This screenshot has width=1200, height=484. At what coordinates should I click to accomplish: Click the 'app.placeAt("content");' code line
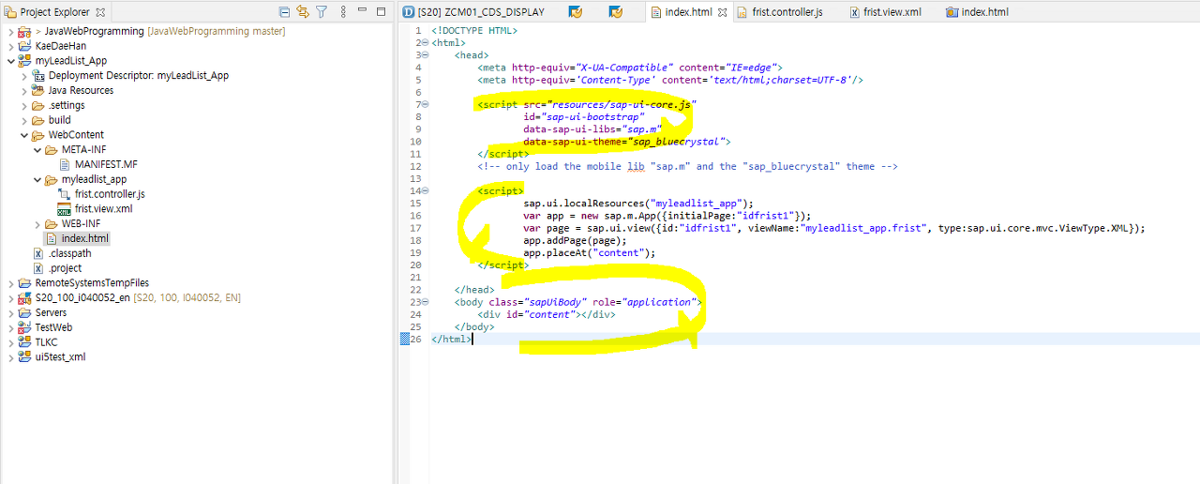(x=589, y=253)
